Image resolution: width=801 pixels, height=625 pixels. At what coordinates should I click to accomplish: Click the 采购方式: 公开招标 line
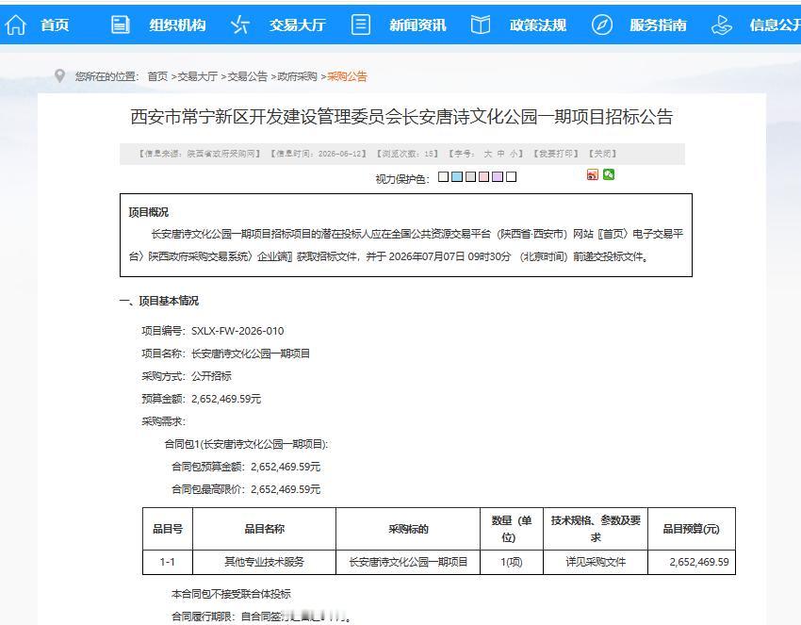click(187, 376)
